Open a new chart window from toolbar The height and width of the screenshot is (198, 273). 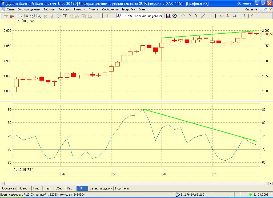[x=20, y=16]
